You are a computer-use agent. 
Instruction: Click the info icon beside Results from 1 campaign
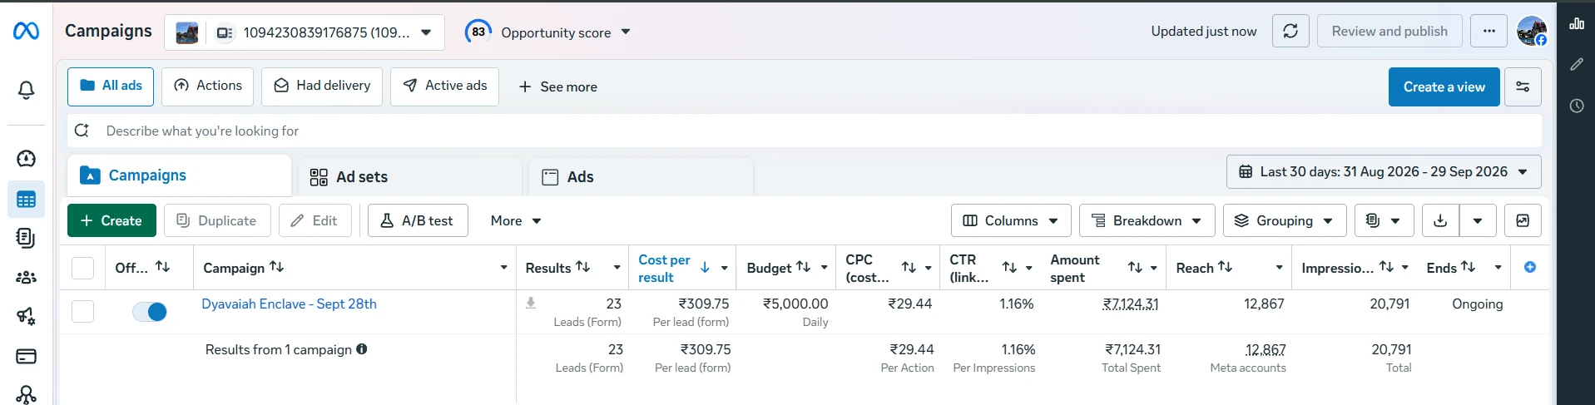362,349
